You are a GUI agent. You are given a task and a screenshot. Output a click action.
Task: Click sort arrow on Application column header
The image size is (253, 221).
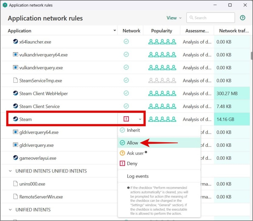(x=114, y=30)
